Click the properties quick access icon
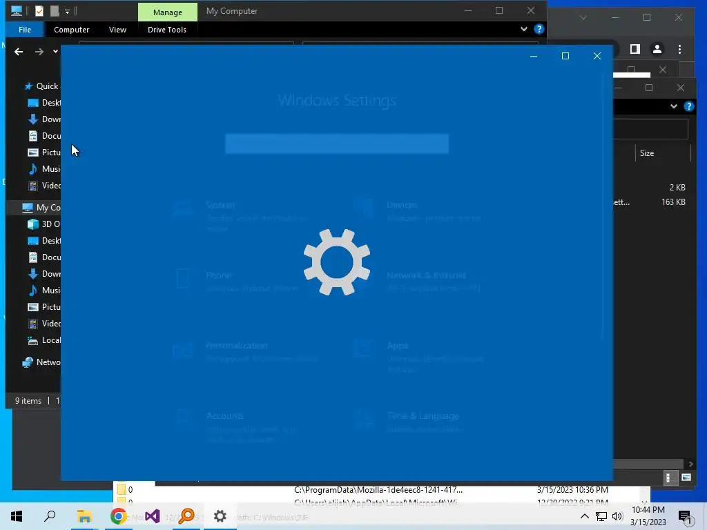 [39, 11]
